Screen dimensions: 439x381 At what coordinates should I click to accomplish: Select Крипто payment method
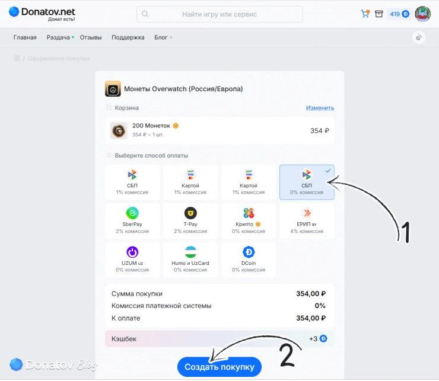point(249,221)
